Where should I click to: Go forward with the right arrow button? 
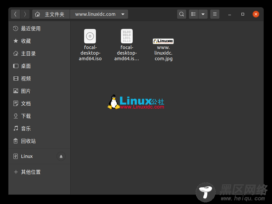(25, 14)
